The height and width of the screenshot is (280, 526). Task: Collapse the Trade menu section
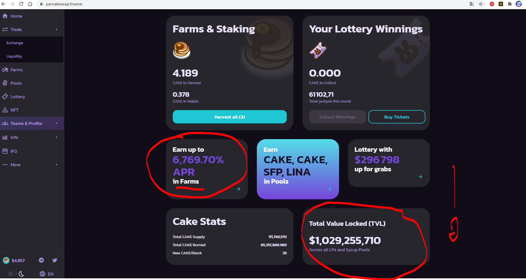pyautogui.click(x=56, y=29)
